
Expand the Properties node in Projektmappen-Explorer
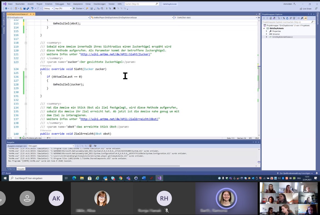coord(267,31)
